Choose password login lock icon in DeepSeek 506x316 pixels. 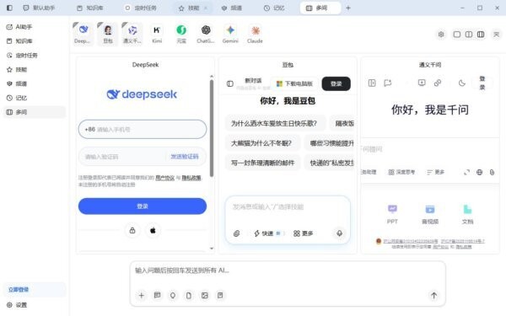click(x=132, y=230)
